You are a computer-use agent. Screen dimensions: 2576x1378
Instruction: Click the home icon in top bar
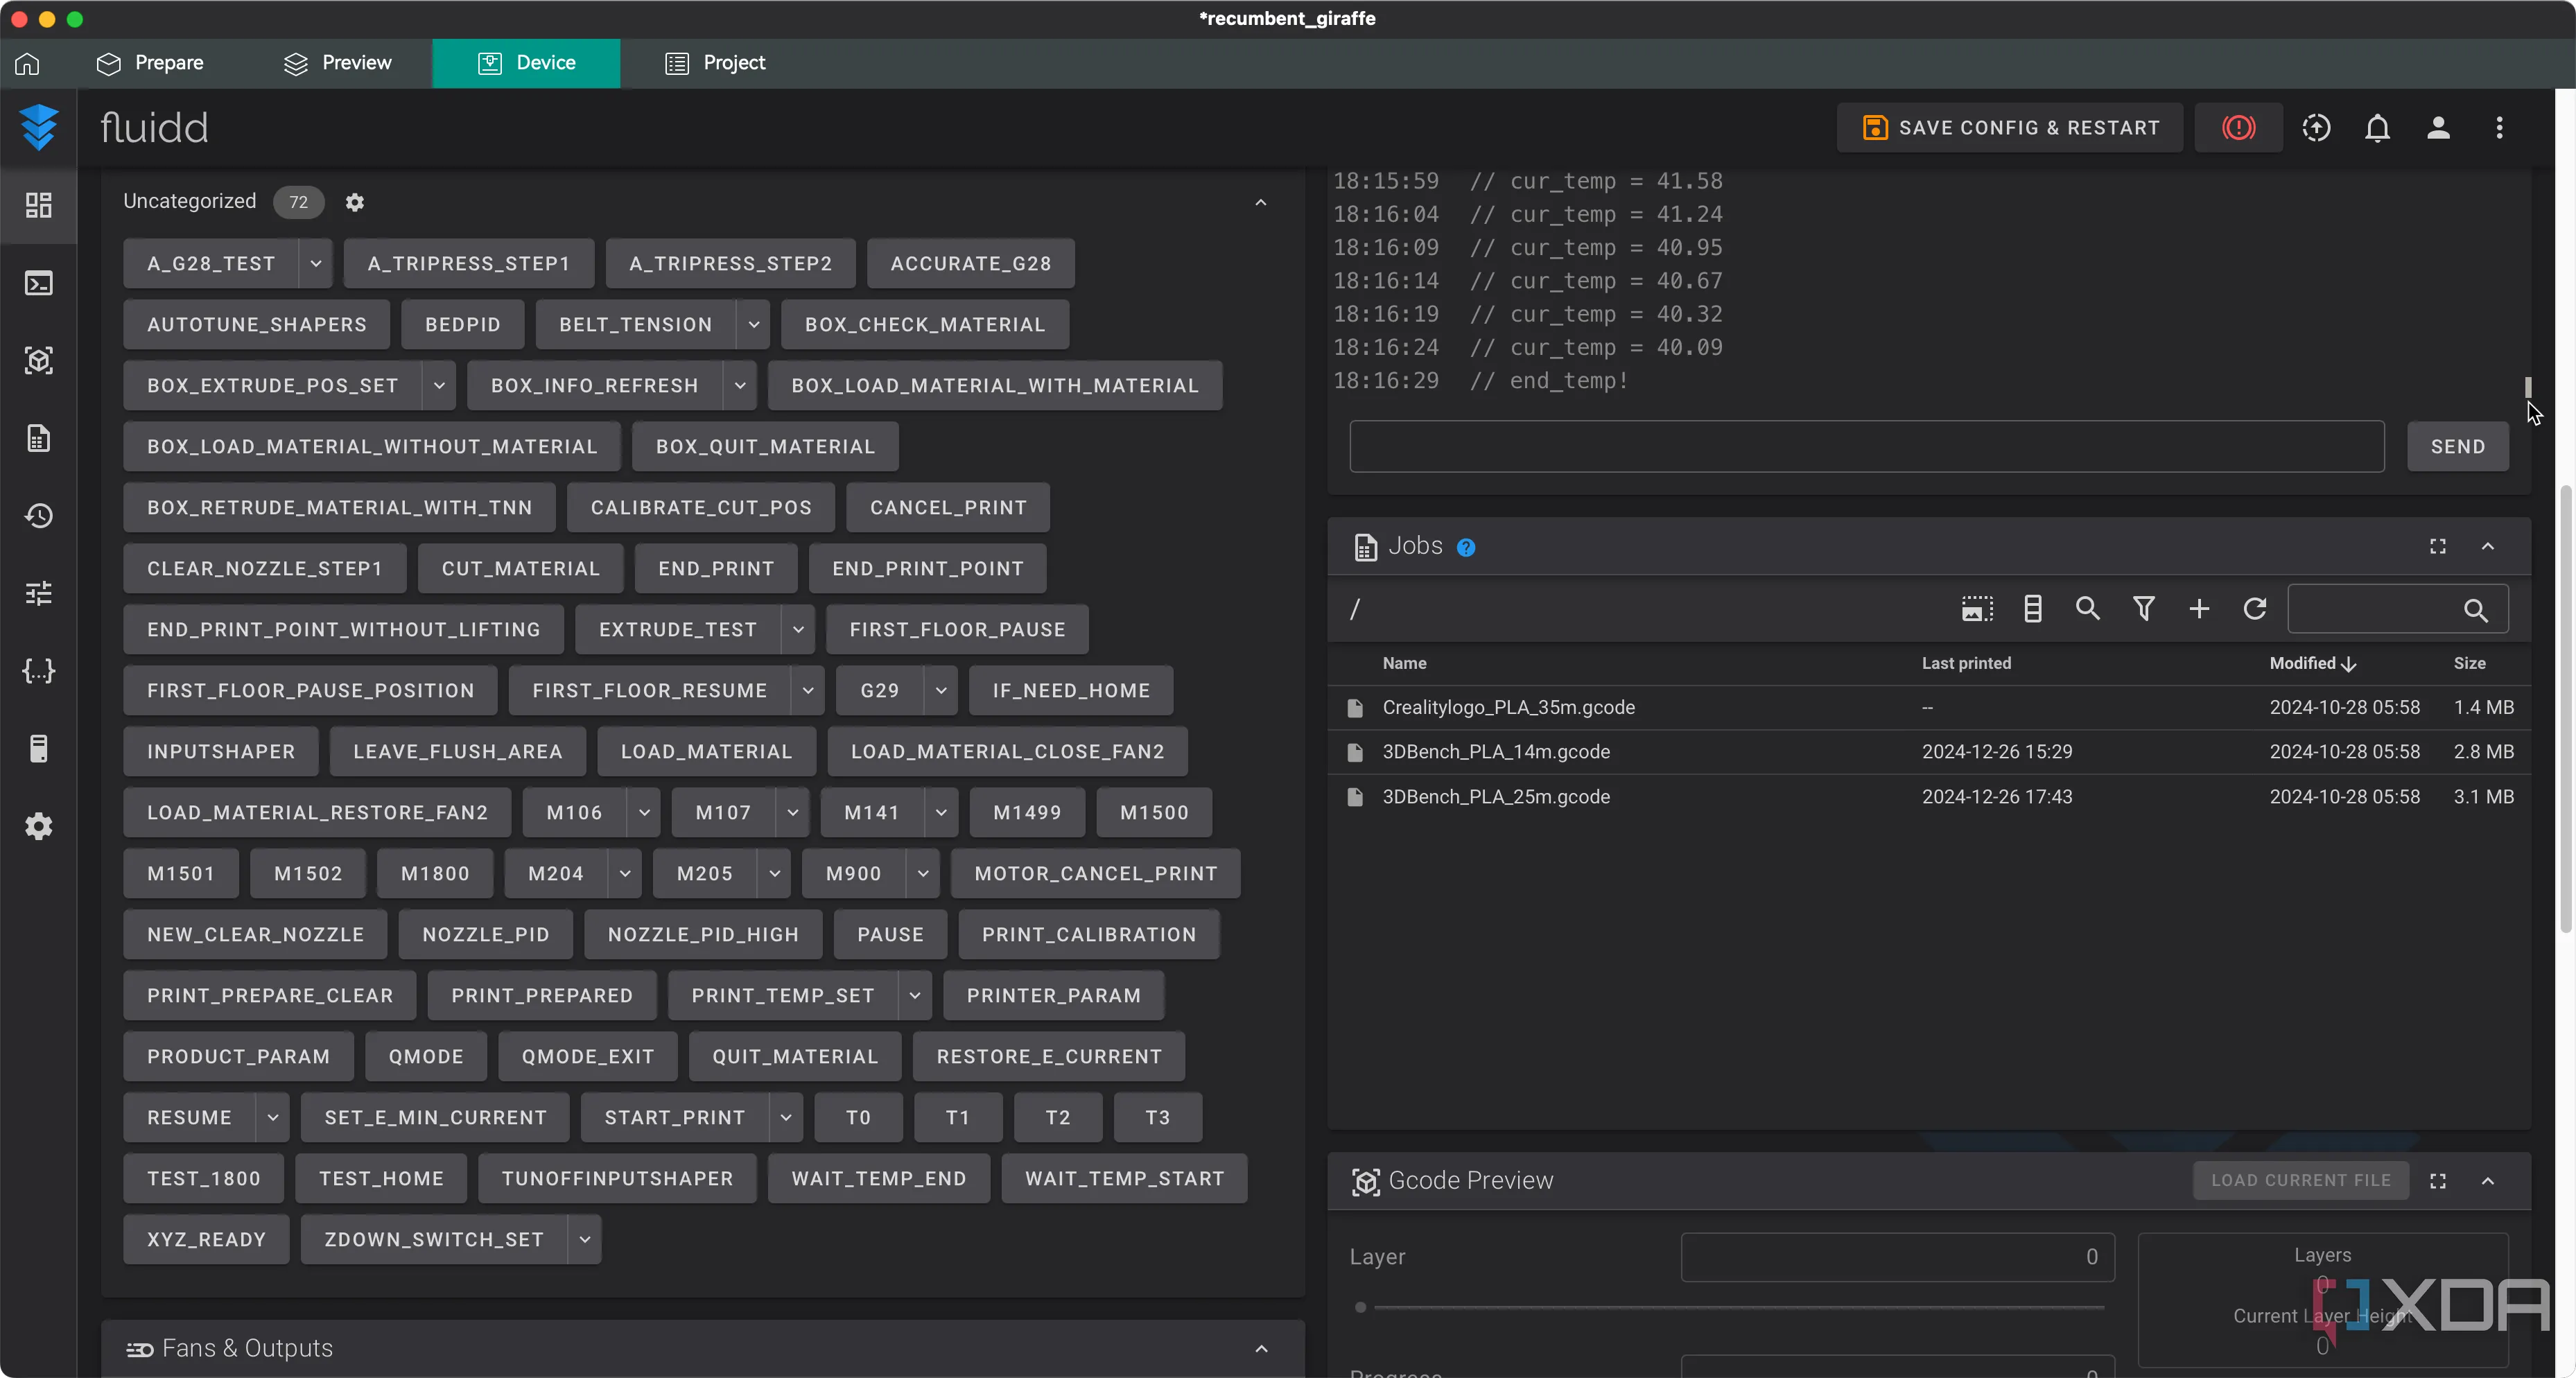[27, 63]
